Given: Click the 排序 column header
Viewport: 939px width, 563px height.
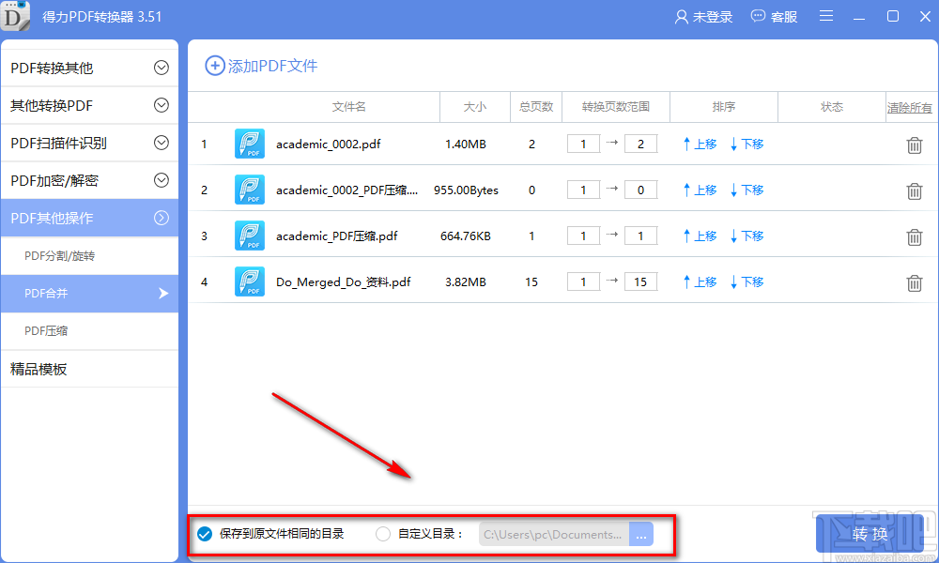Looking at the screenshot, I should (x=723, y=106).
